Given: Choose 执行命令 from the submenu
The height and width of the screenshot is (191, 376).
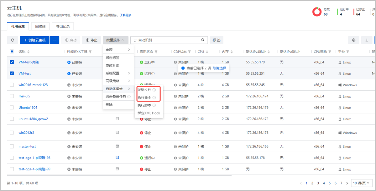Looking at the screenshot, I should pos(144,98).
